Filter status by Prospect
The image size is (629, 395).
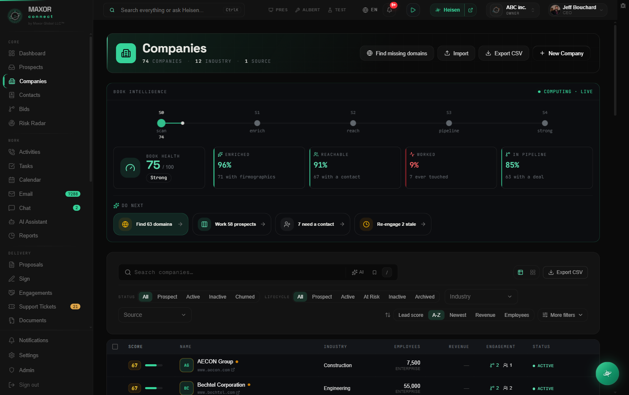(167, 297)
